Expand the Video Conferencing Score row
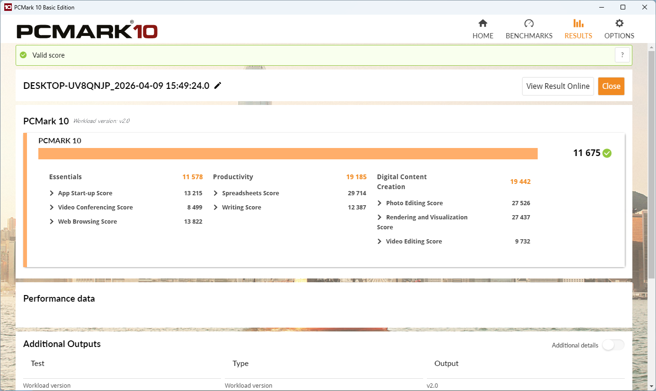This screenshot has width=656, height=391. (52, 207)
